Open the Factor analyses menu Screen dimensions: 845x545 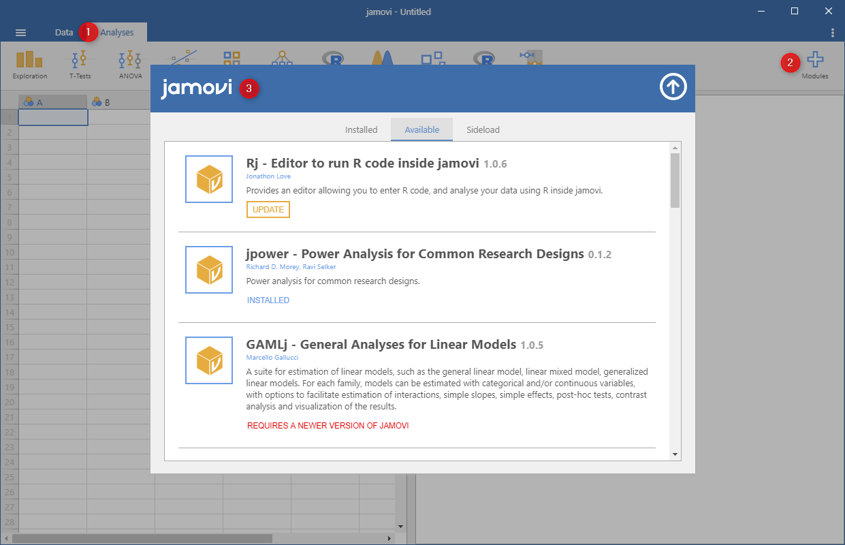282,57
